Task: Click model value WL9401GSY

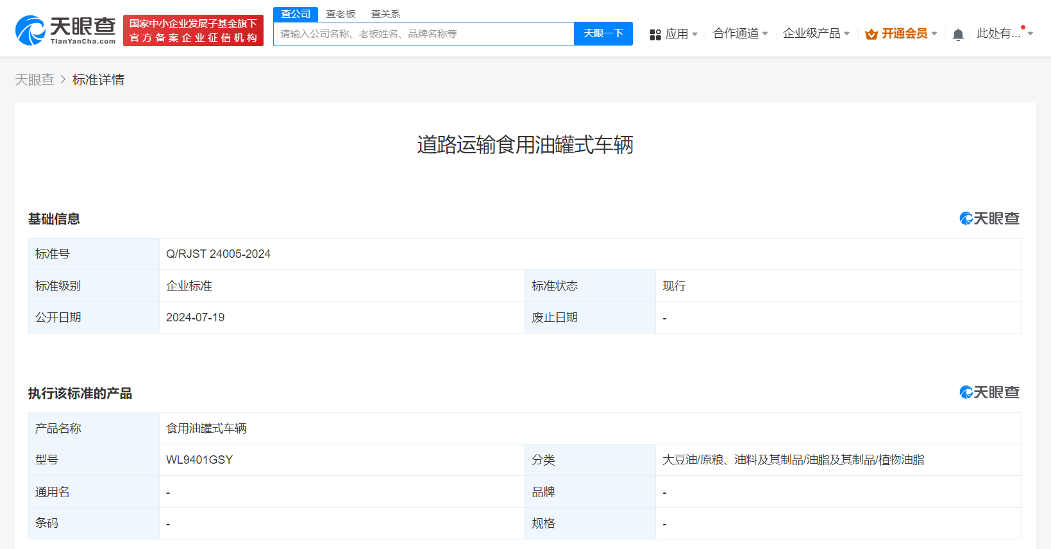Action: (199, 460)
